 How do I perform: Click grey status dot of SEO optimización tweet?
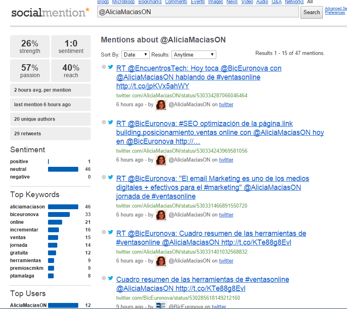point(104,122)
